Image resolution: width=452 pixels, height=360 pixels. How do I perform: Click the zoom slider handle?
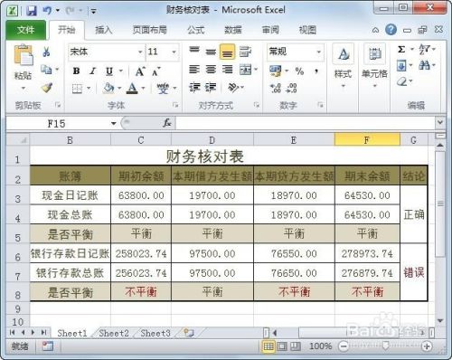385,346
